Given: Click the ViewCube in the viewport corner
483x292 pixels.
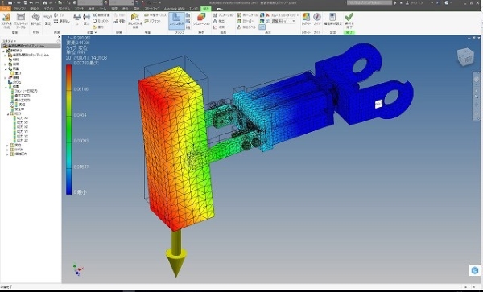Looking at the screenshot, I should click(464, 57).
